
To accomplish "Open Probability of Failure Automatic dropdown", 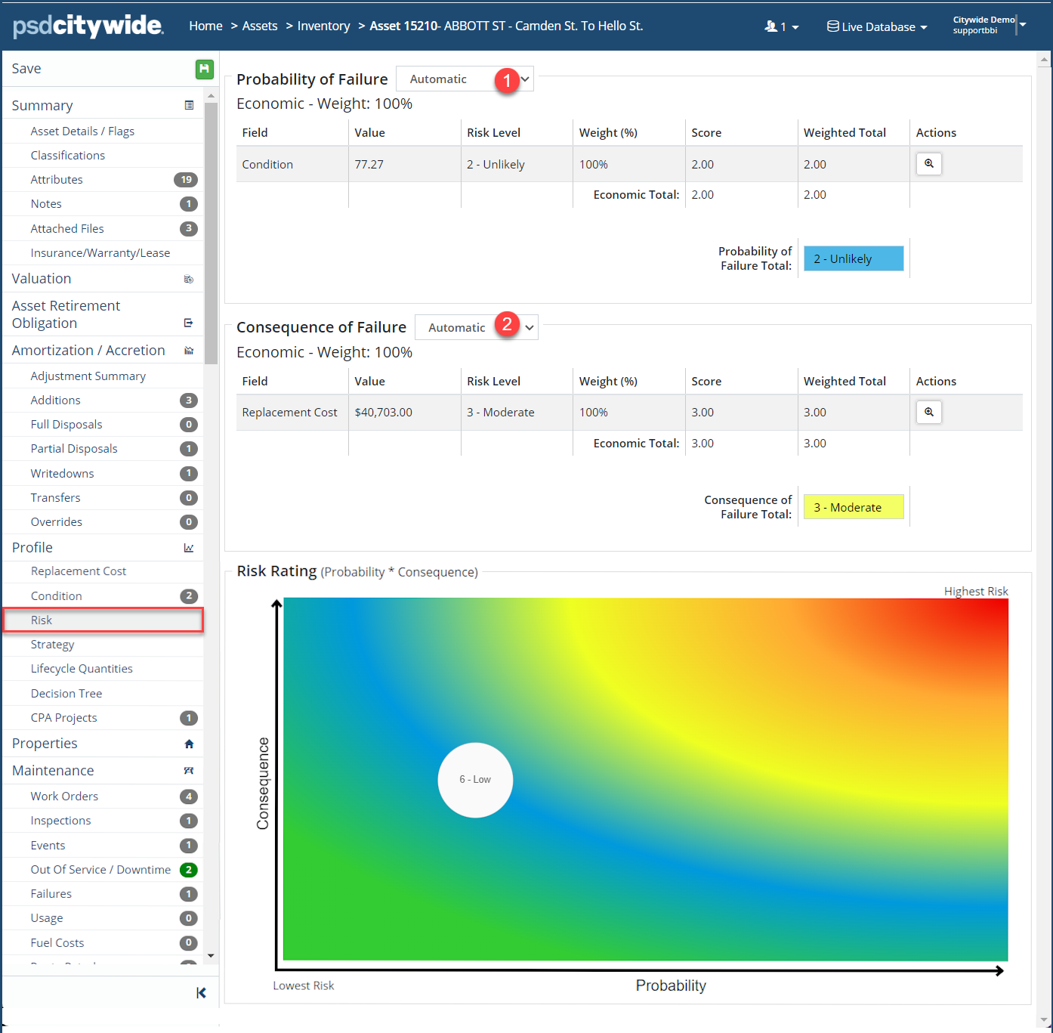I will pos(464,79).
